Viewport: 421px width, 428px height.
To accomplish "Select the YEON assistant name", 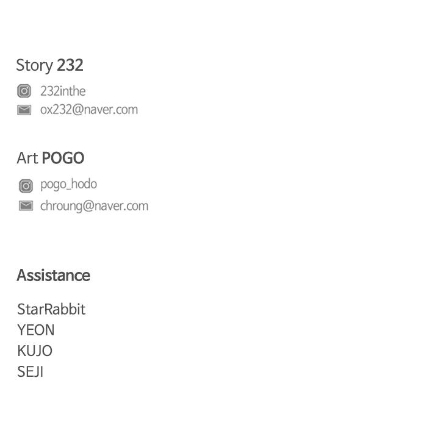I will pyautogui.click(x=36, y=330).
